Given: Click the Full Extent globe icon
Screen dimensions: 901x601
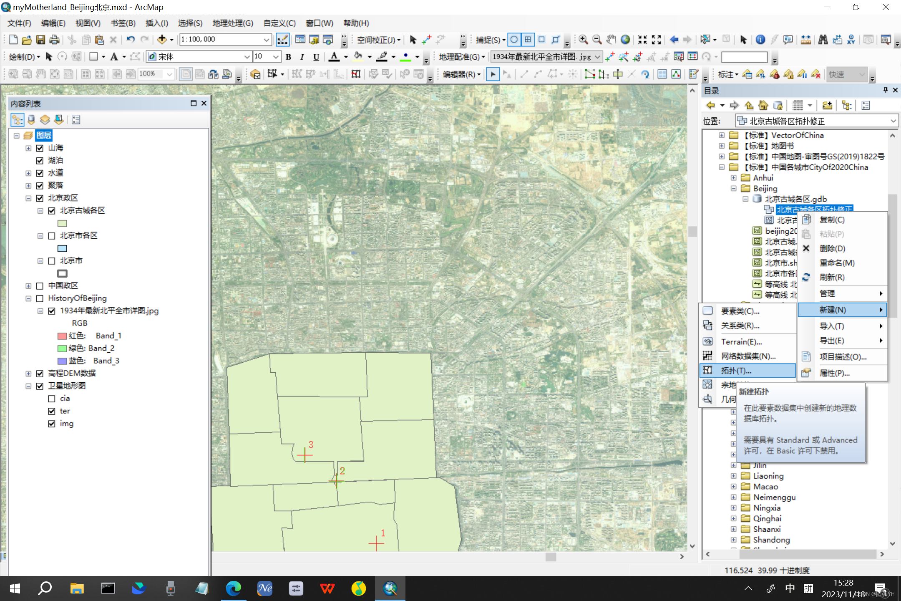Looking at the screenshot, I should pyautogui.click(x=625, y=40).
